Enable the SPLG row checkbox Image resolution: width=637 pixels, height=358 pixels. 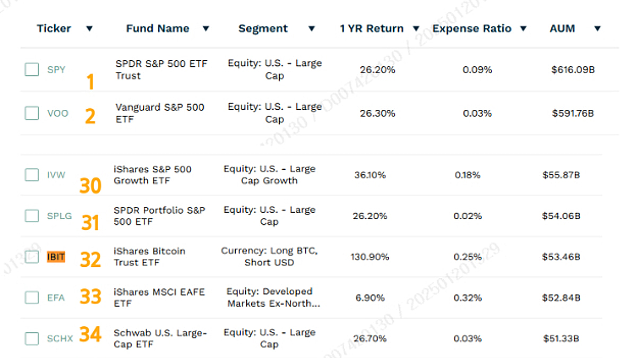coord(32,216)
